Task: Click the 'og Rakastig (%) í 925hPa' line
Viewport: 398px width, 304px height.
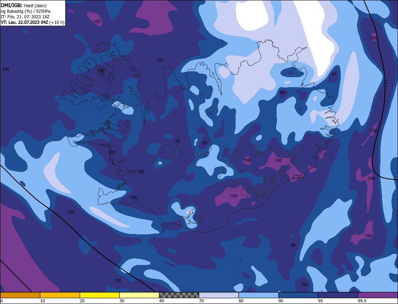Action: pyautogui.click(x=25, y=11)
